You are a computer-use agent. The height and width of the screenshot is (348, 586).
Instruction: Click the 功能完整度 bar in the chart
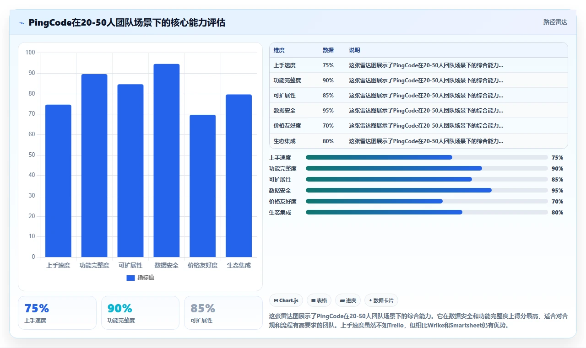pyautogui.click(x=94, y=166)
